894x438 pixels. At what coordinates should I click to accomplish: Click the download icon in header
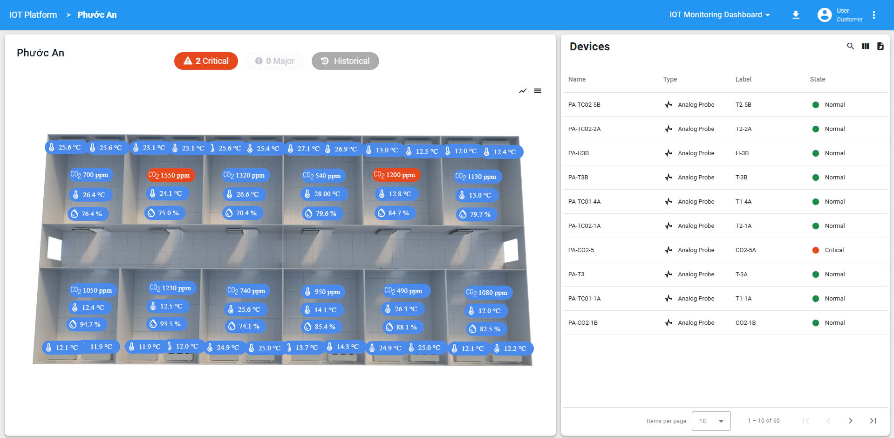click(x=796, y=15)
